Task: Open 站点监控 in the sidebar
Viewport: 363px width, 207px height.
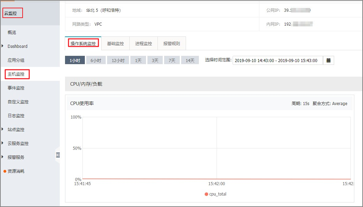Action: click(16, 129)
